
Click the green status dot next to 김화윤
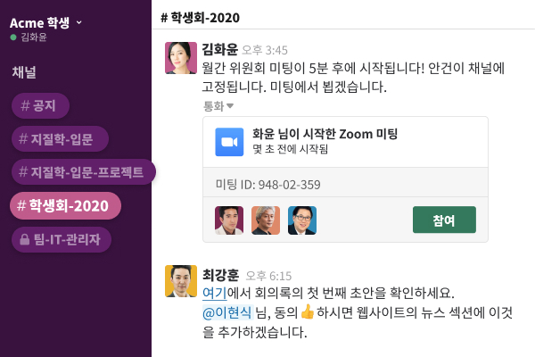tap(13, 37)
